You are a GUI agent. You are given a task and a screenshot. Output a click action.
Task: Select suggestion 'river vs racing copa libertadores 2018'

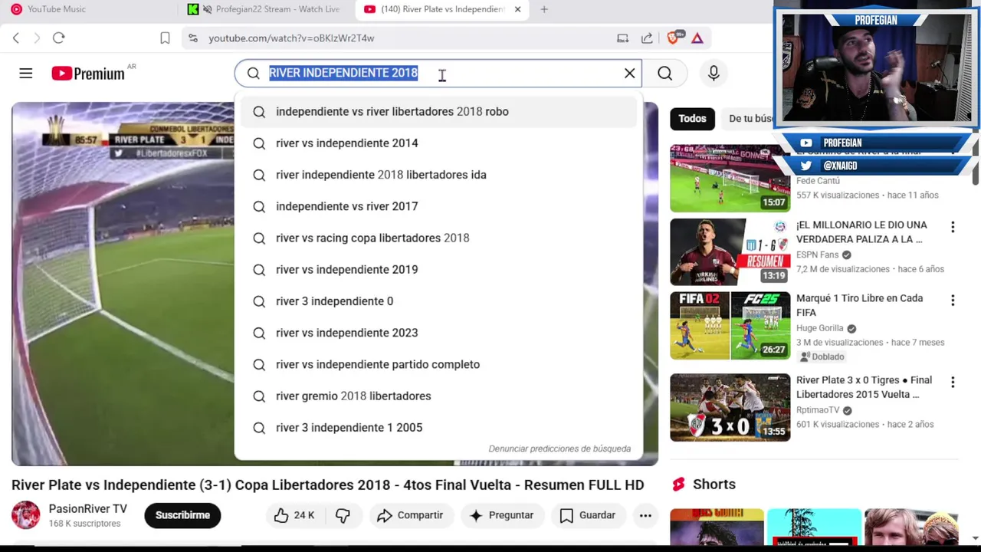click(x=438, y=238)
